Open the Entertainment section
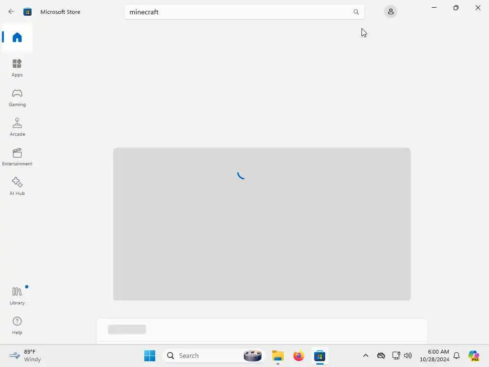The width and height of the screenshot is (489, 367). coord(17,157)
